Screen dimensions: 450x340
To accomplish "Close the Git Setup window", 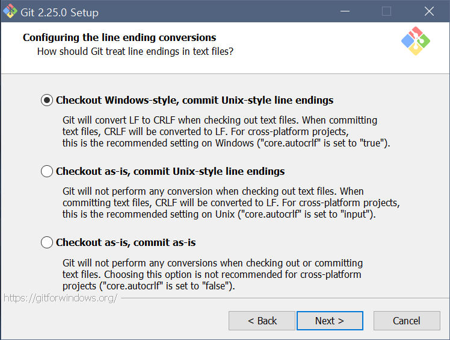I will 429,11.
